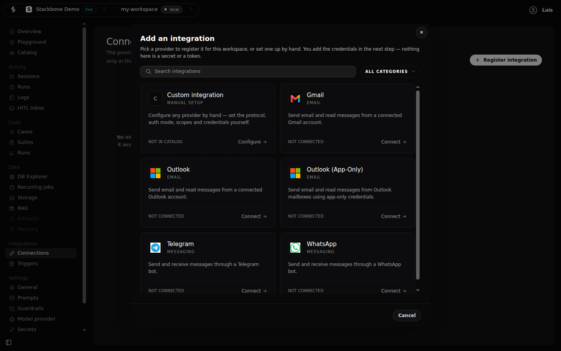This screenshot has height=351, width=561.
Task: Open the Overview page
Action: [x=41, y=32]
